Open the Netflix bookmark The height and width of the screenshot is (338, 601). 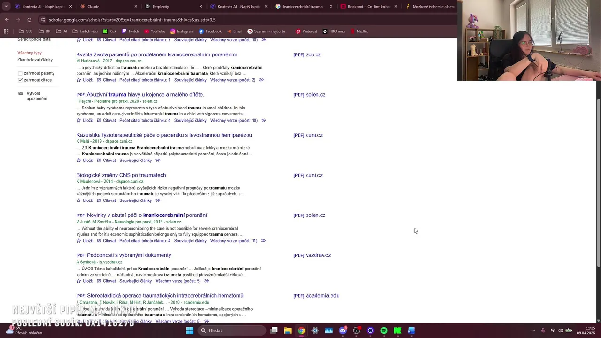coord(359,31)
